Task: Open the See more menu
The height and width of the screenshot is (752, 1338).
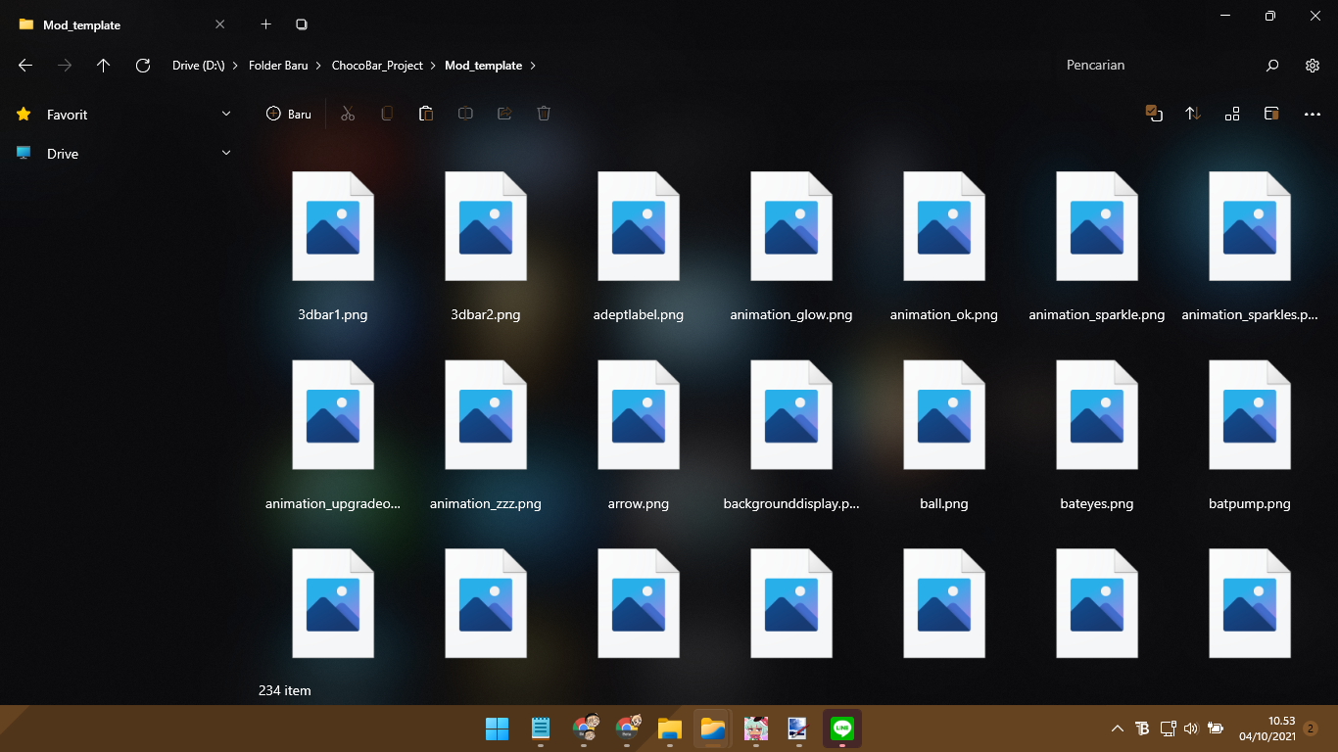Action: click(1312, 114)
